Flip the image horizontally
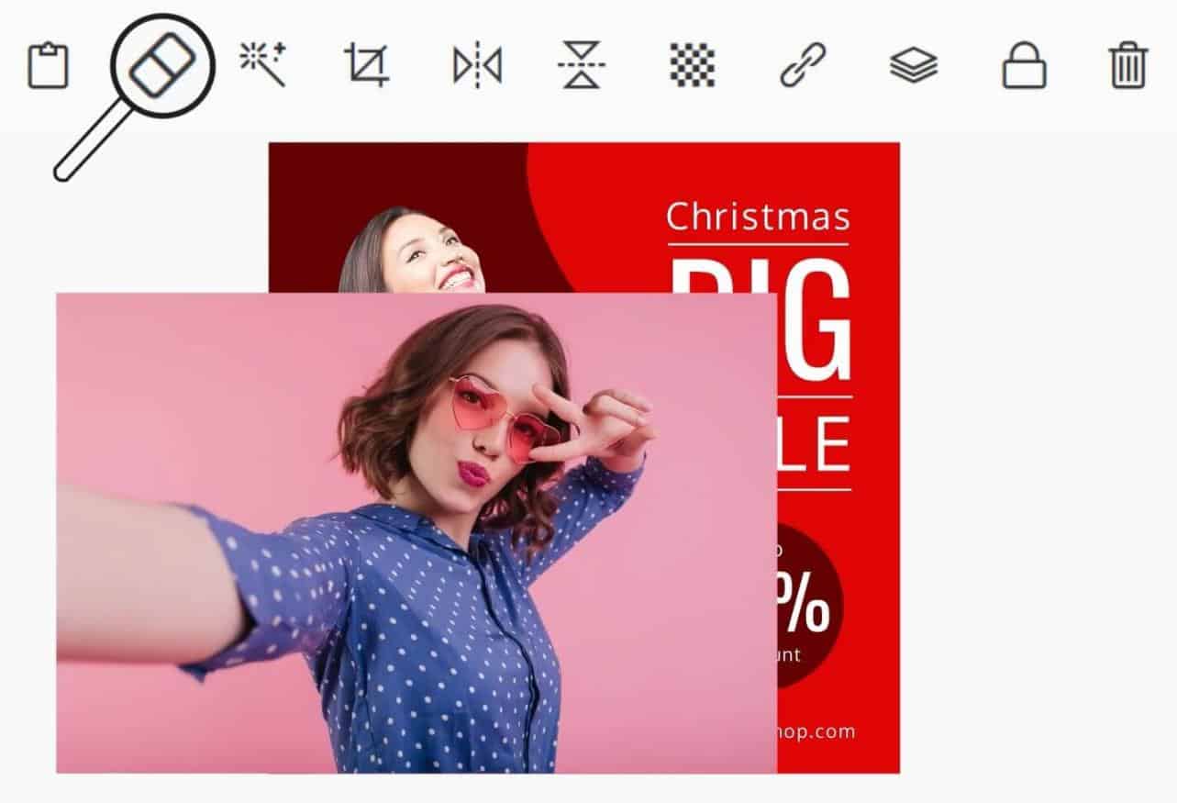This screenshot has height=803, width=1177. [x=477, y=66]
